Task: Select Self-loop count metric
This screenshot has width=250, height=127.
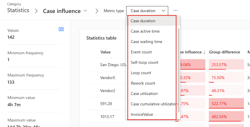Action: click(144, 62)
